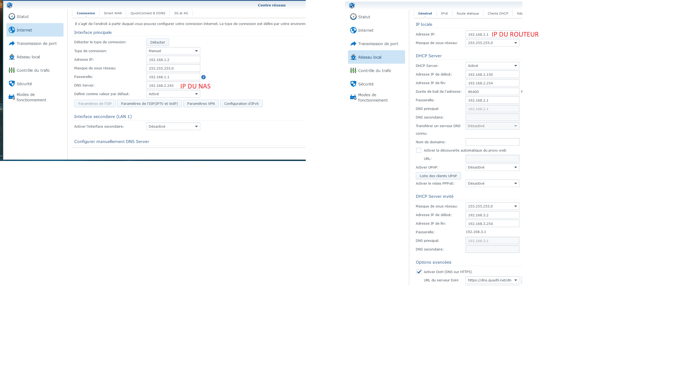The image size is (689, 387).
Task: Expand the DHCP Server Activé dropdown
Action: (x=492, y=66)
